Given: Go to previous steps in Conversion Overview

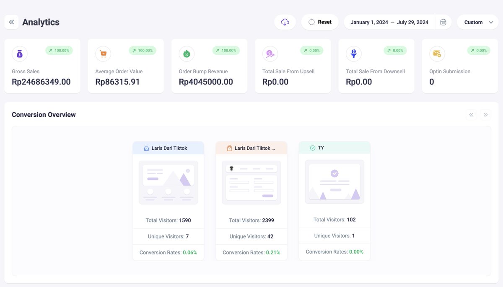Looking at the screenshot, I should point(471,115).
